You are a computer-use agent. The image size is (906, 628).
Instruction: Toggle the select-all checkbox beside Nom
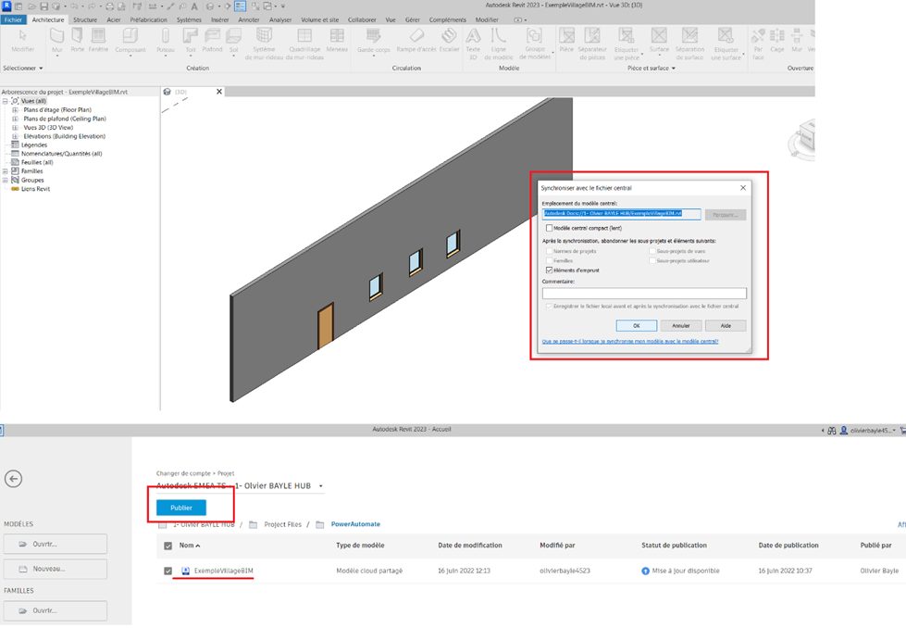pos(168,546)
